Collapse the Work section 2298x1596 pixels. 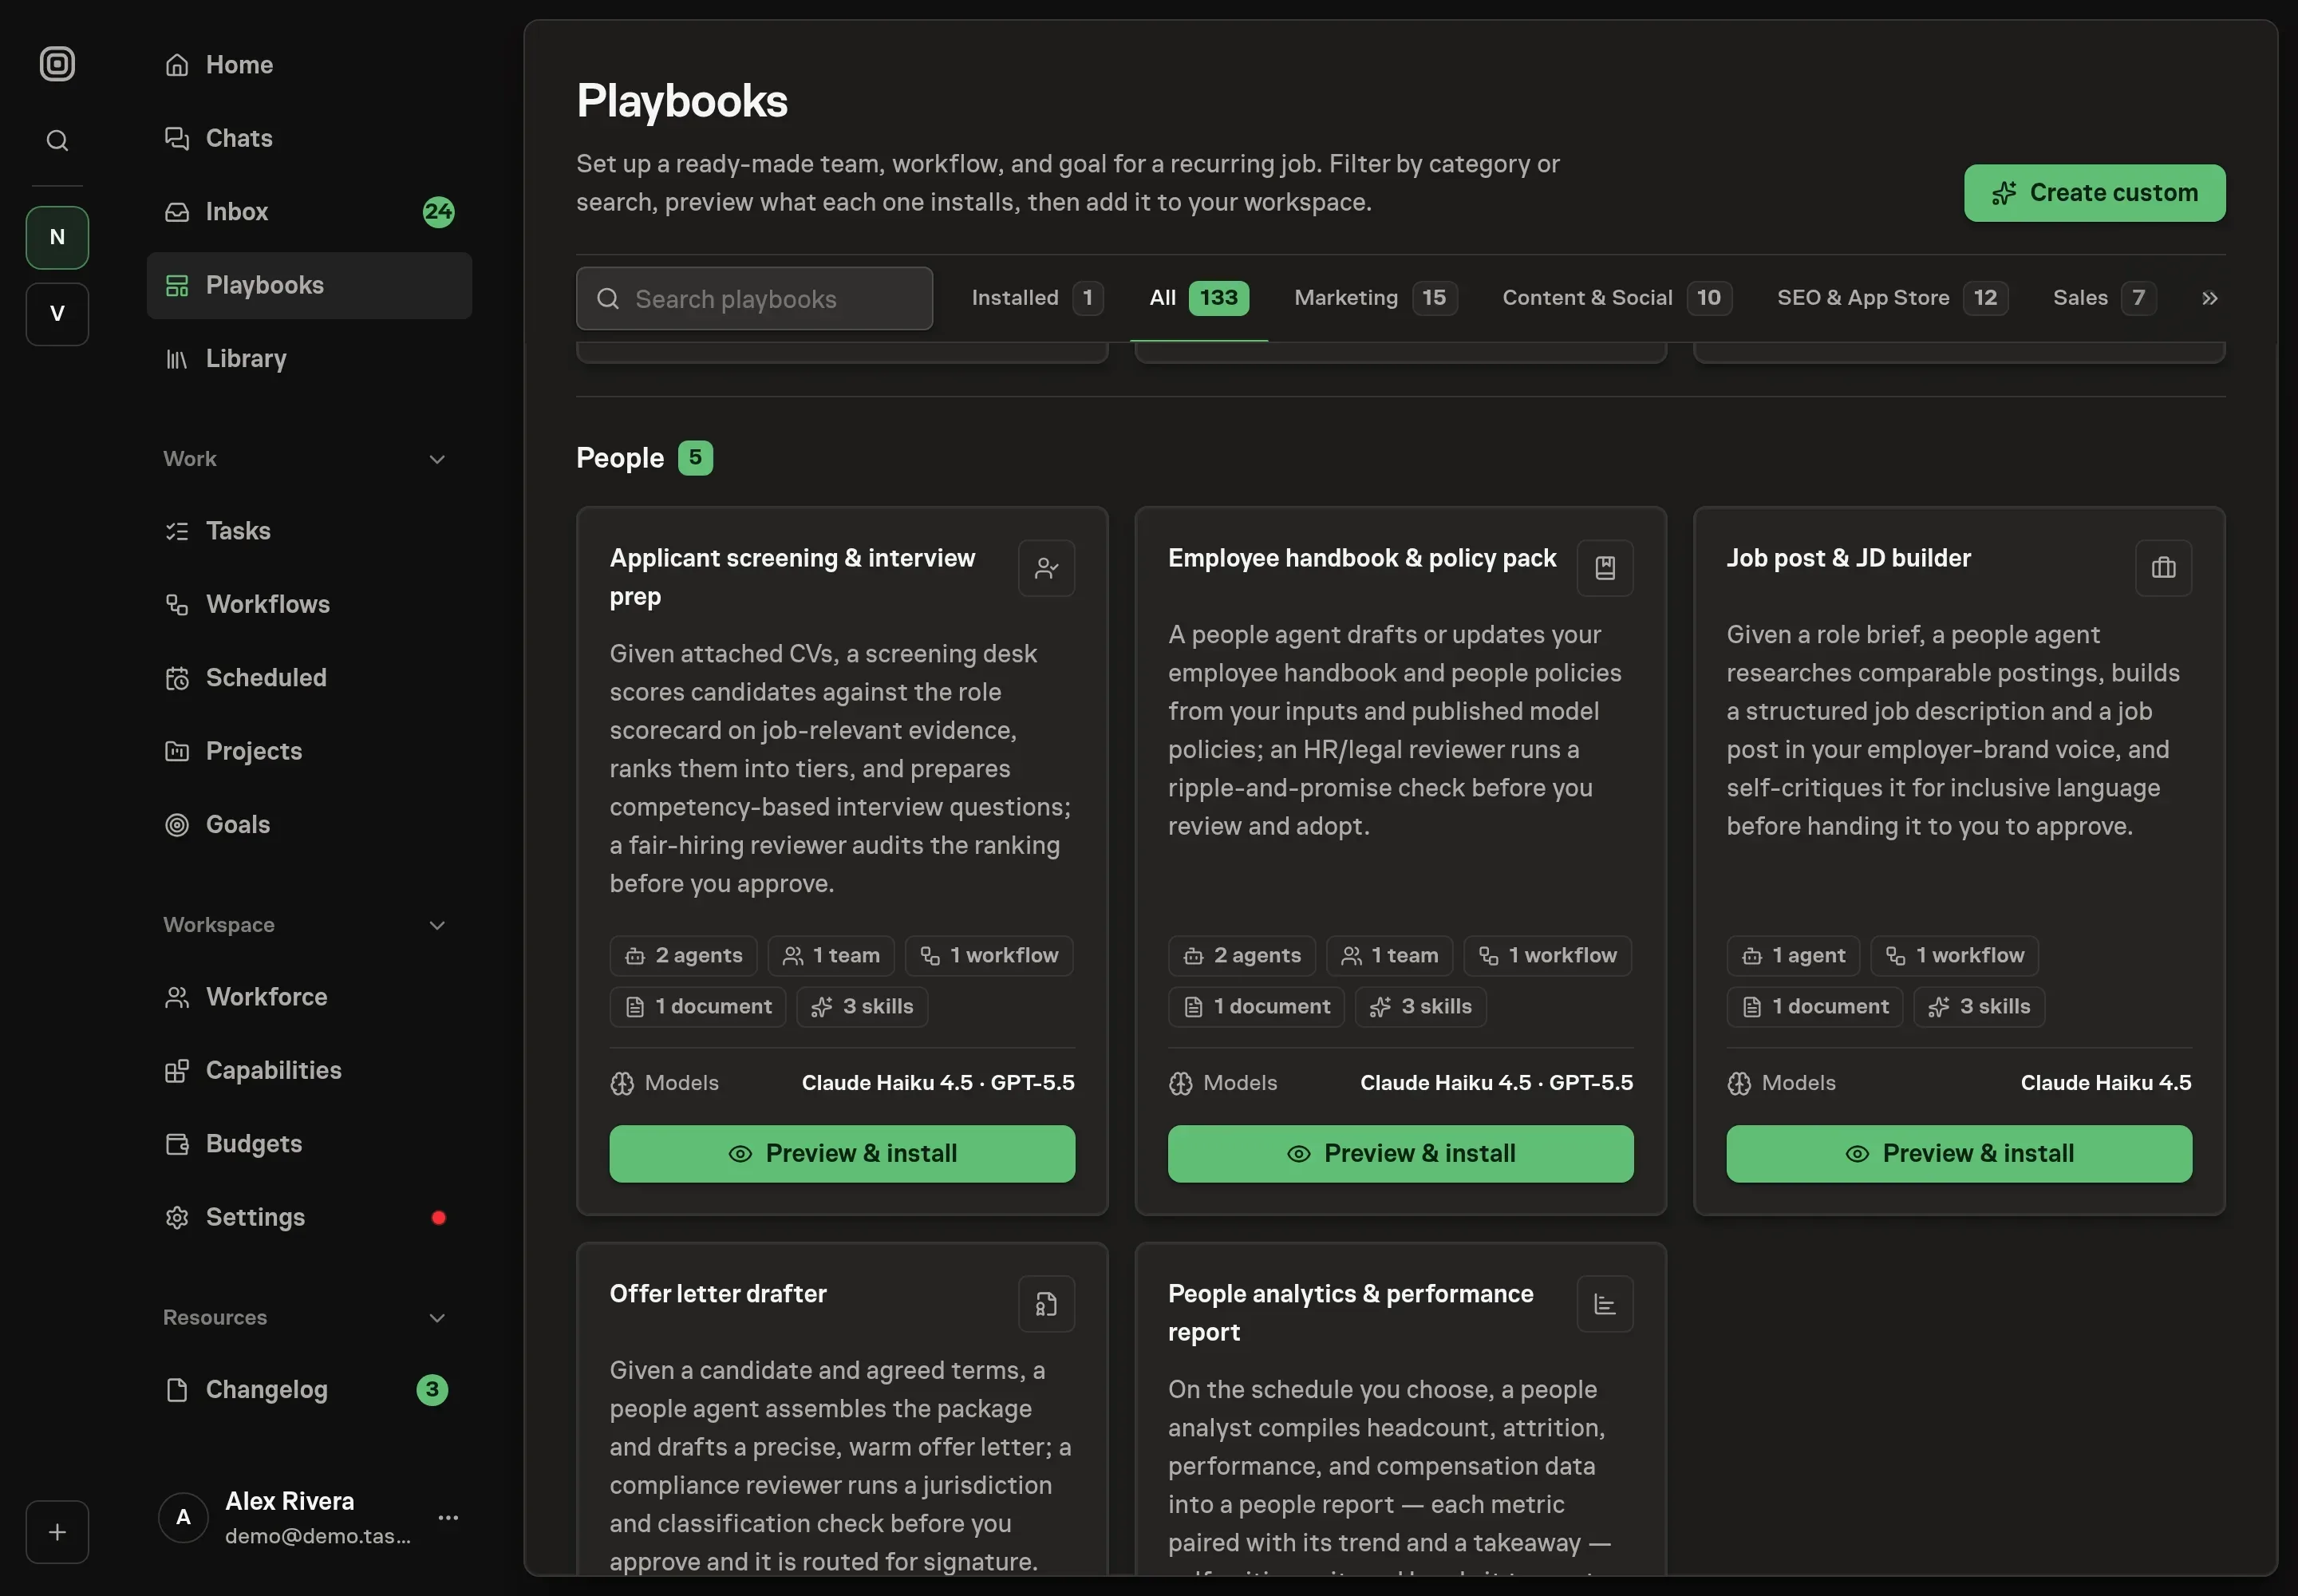point(437,459)
